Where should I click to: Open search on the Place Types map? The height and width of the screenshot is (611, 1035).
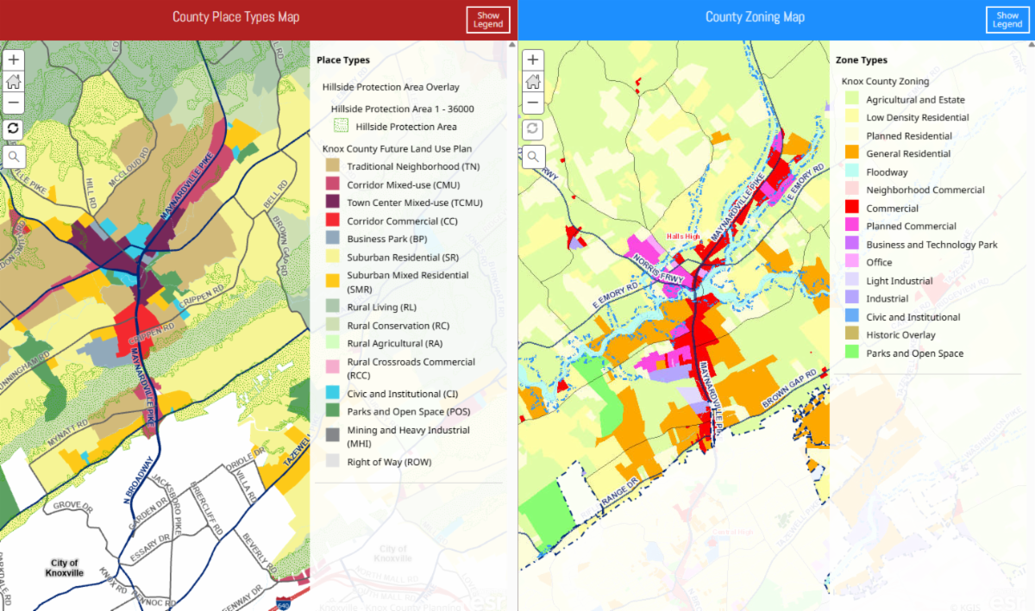15,156
